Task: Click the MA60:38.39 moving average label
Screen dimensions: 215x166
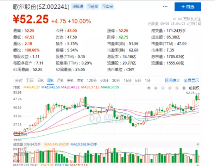Action: pos(110,87)
